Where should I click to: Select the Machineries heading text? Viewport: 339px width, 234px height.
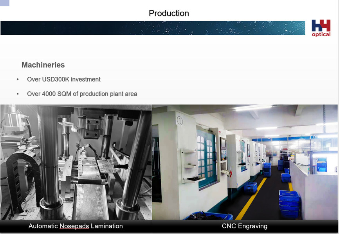click(43, 65)
